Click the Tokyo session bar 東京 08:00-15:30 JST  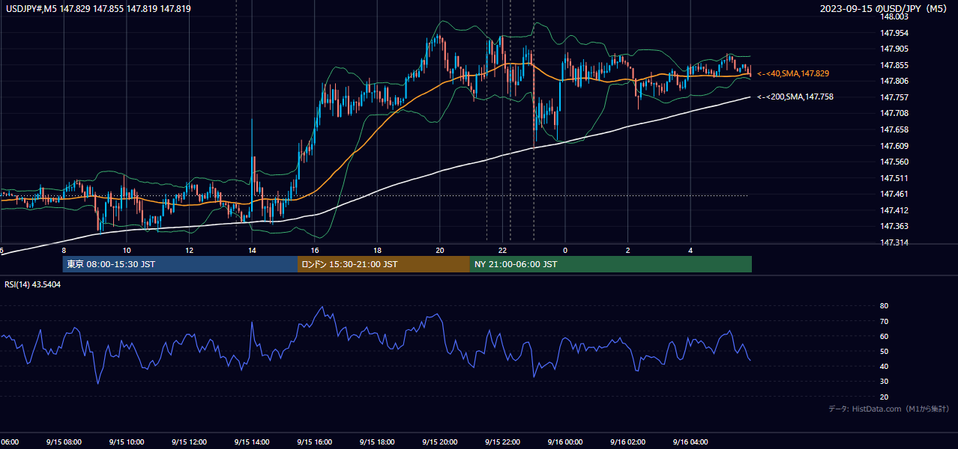[x=180, y=264]
